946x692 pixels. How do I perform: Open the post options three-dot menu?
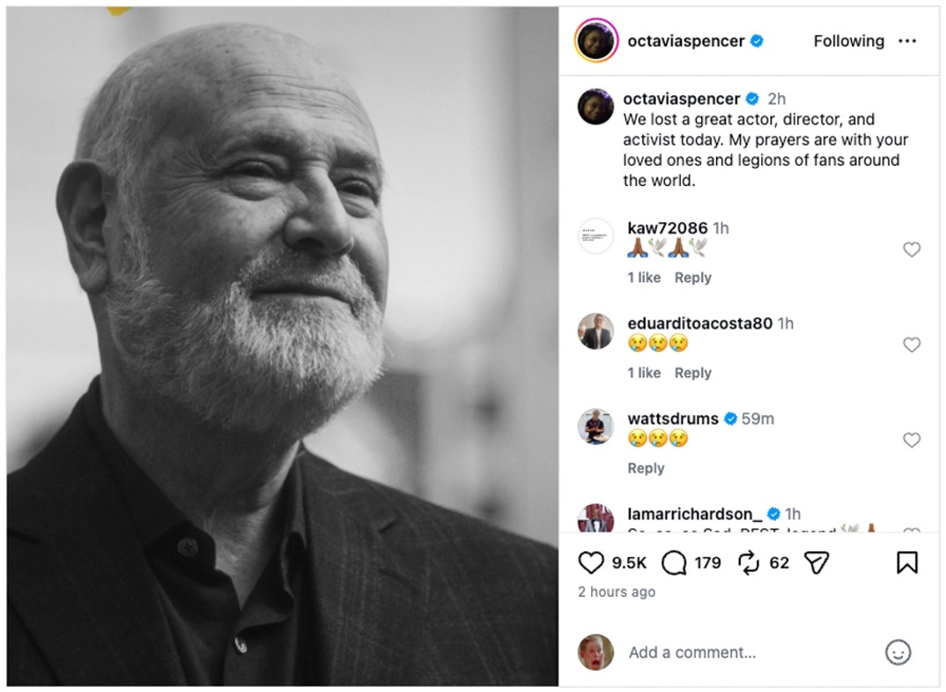tap(907, 41)
